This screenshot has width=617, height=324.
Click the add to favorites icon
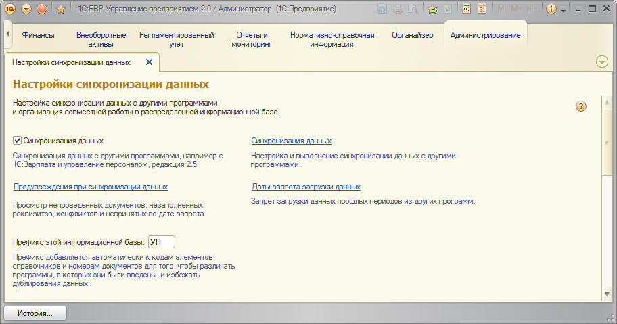432,9
